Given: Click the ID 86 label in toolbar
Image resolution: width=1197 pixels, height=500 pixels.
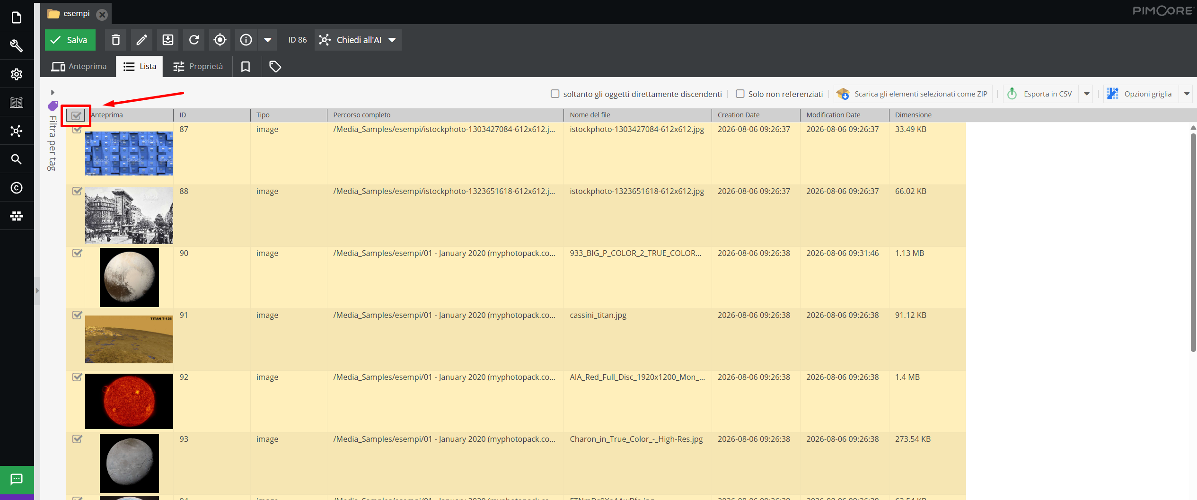Looking at the screenshot, I should [298, 40].
